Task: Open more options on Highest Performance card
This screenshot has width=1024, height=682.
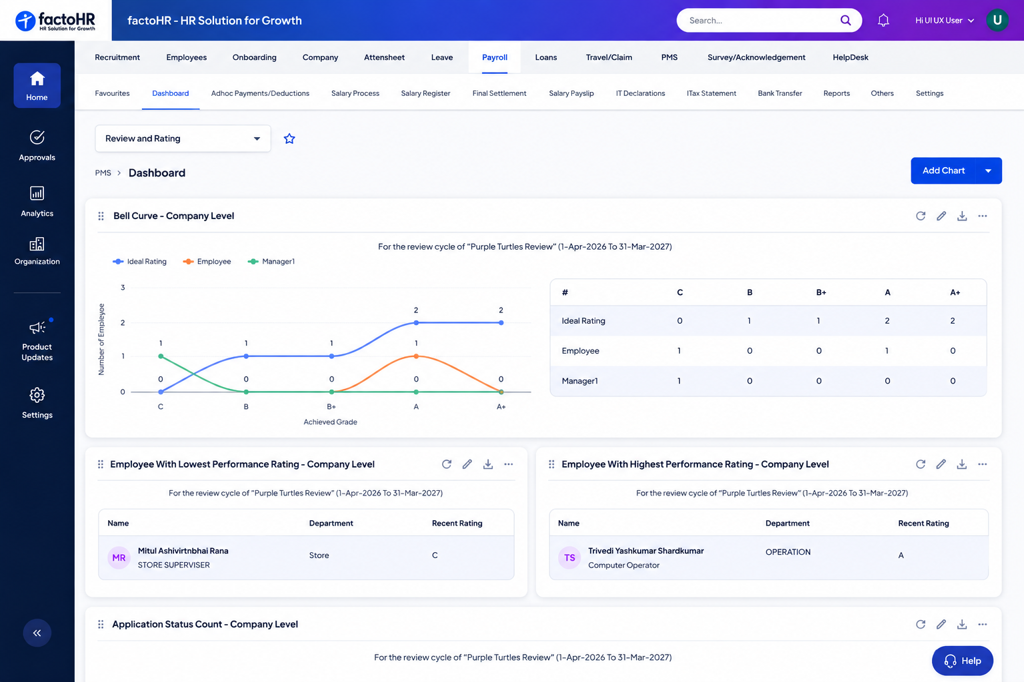Action: [983, 464]
